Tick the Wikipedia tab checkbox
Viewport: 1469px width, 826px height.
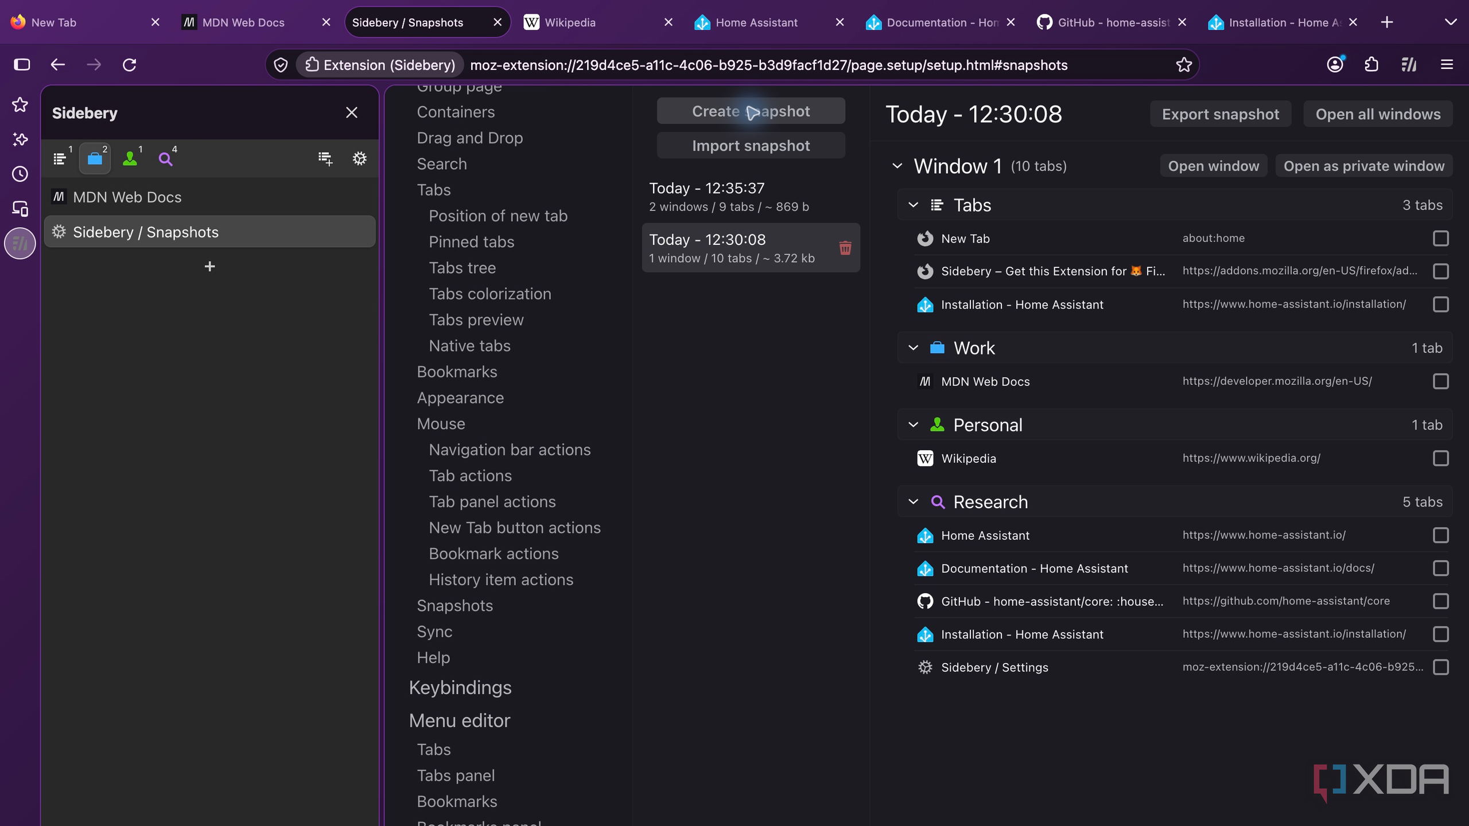1441,458
